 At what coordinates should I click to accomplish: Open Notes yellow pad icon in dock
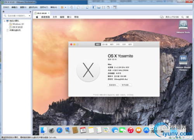[x=91, y=130]
